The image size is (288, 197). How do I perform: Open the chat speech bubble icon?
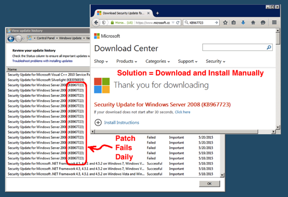[x=263, y=23]
